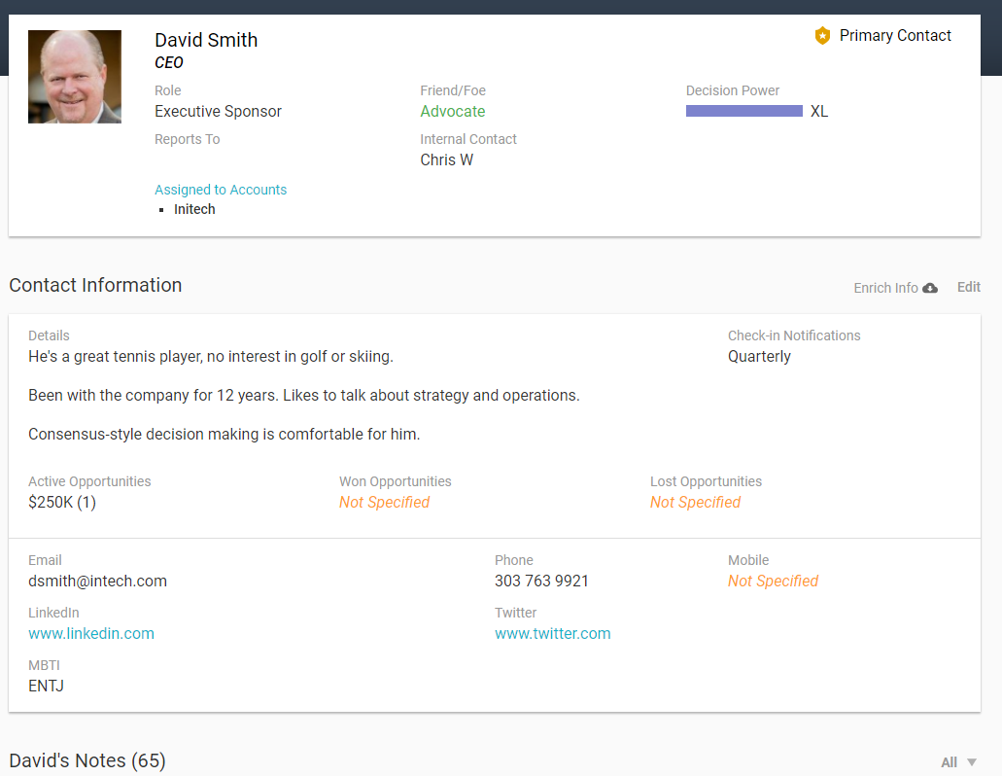Viewport: 1002px width, 776px height.
Task: Open David Smith's profile photo
Action: coord(75,77)
